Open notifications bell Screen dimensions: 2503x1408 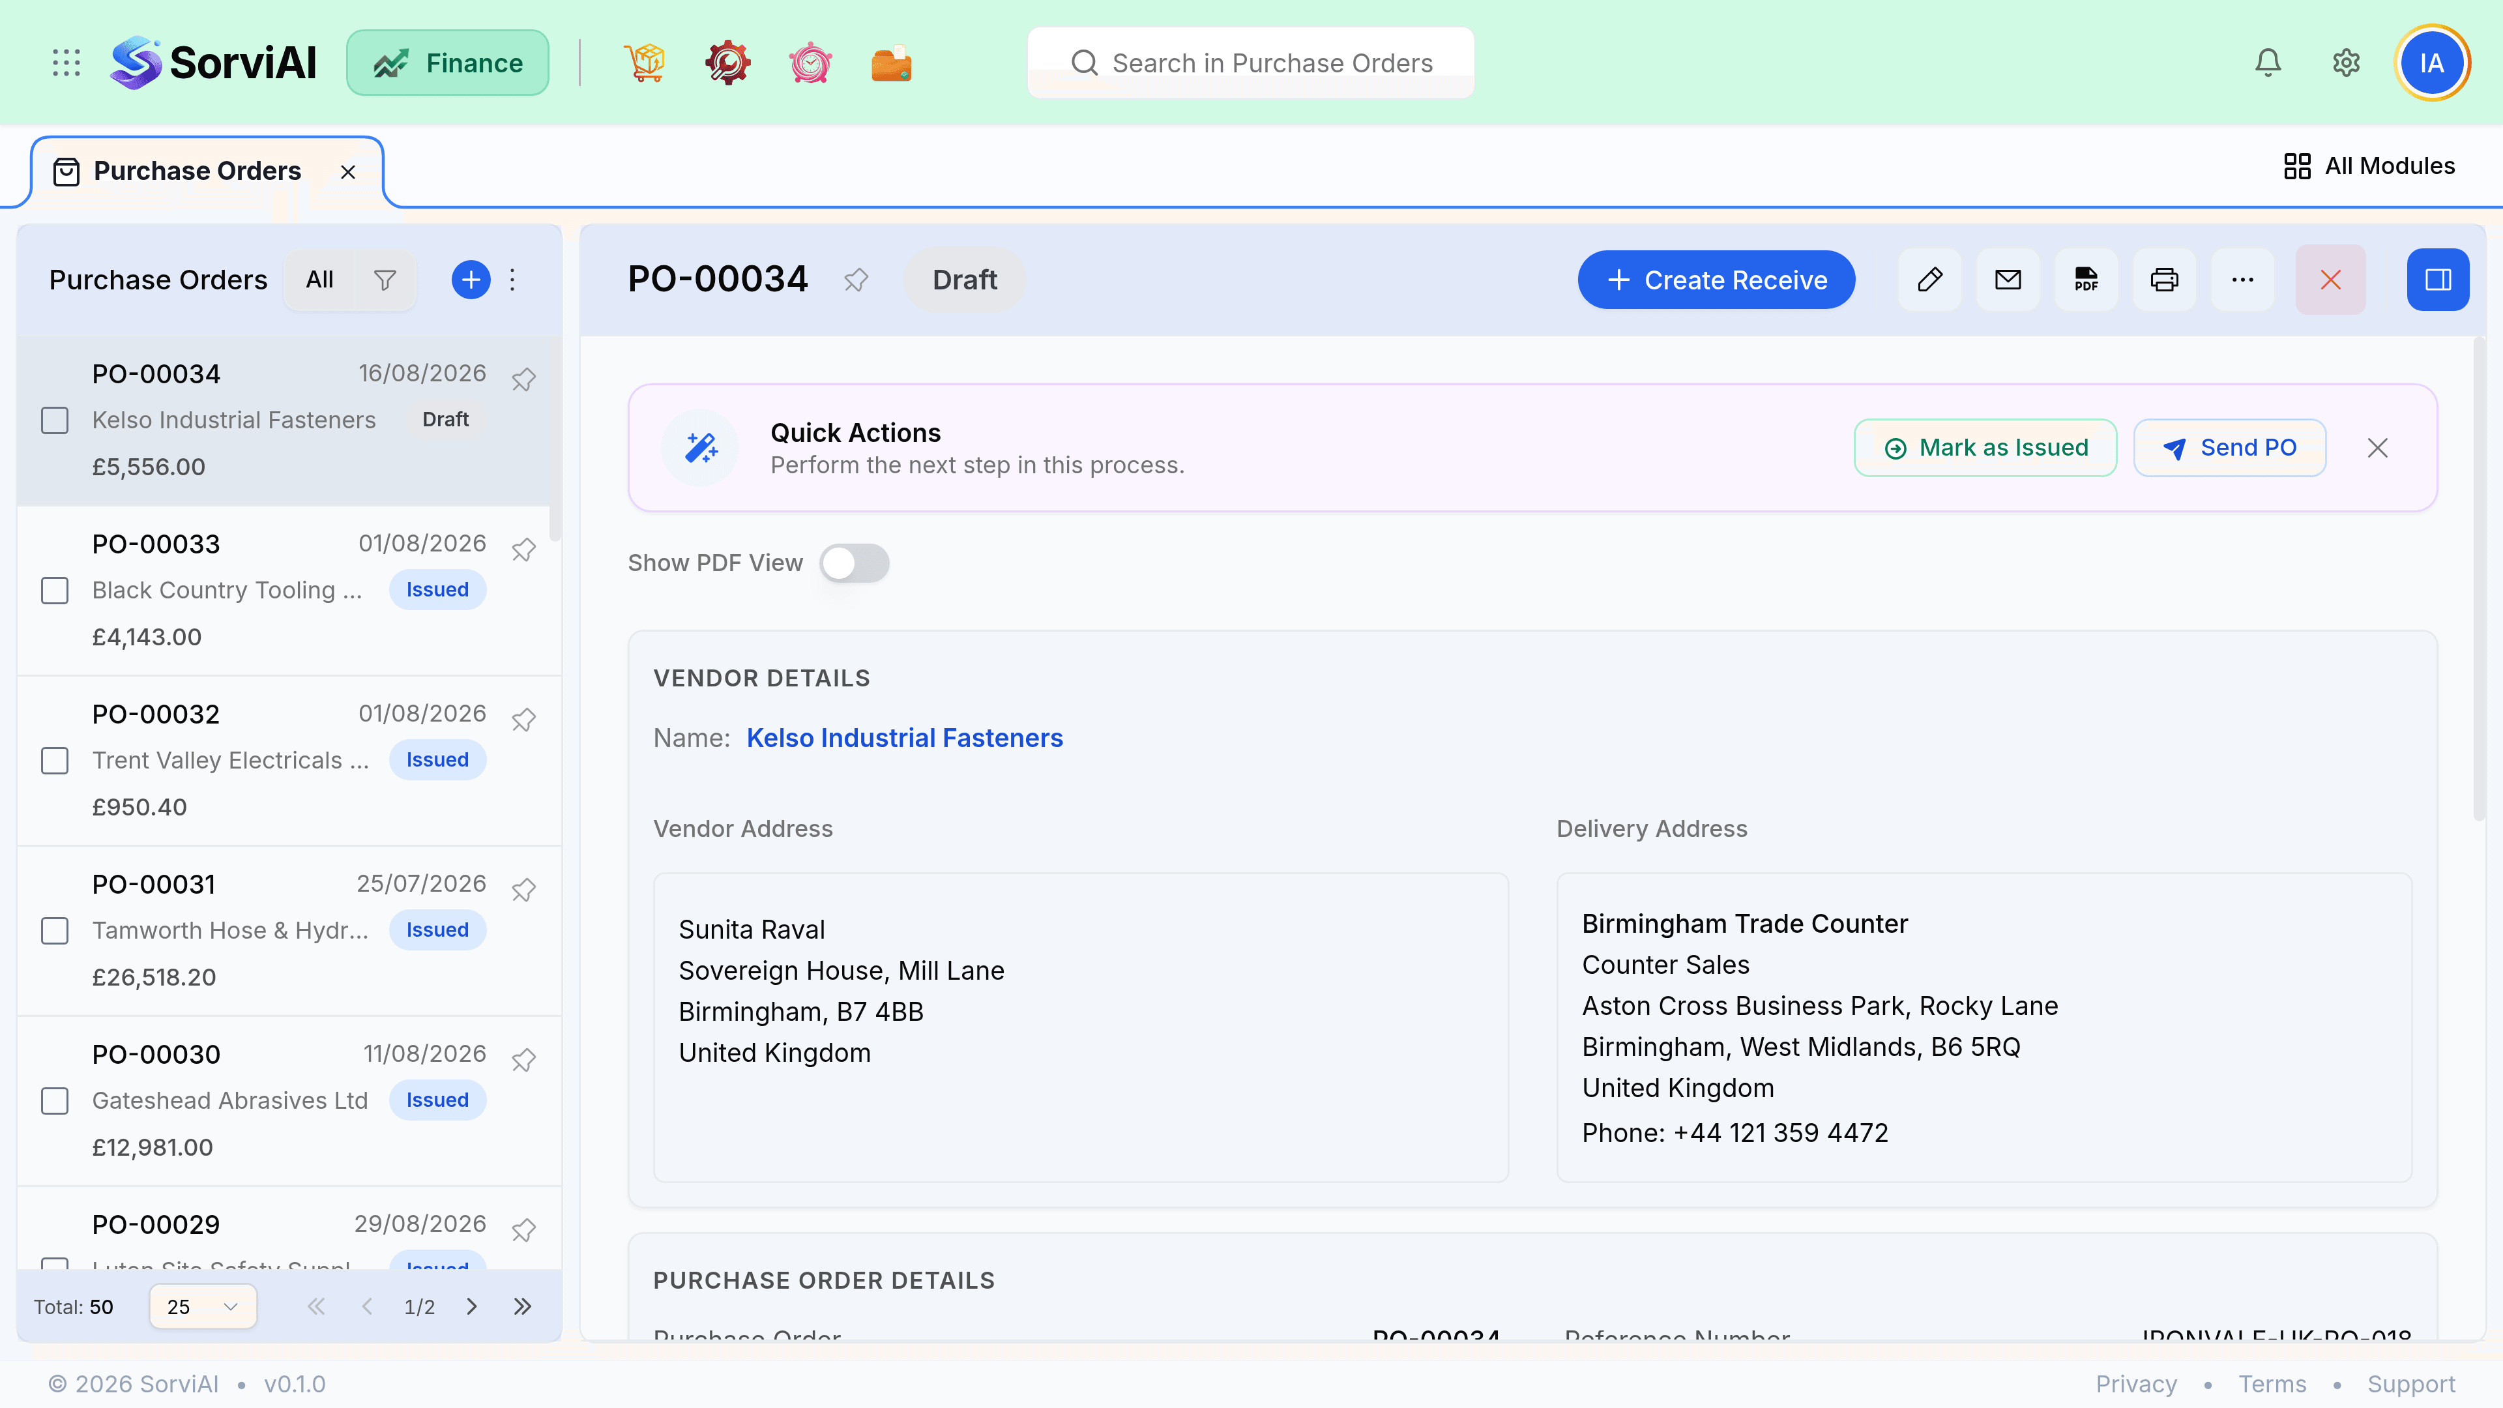tap(2268, 63)
